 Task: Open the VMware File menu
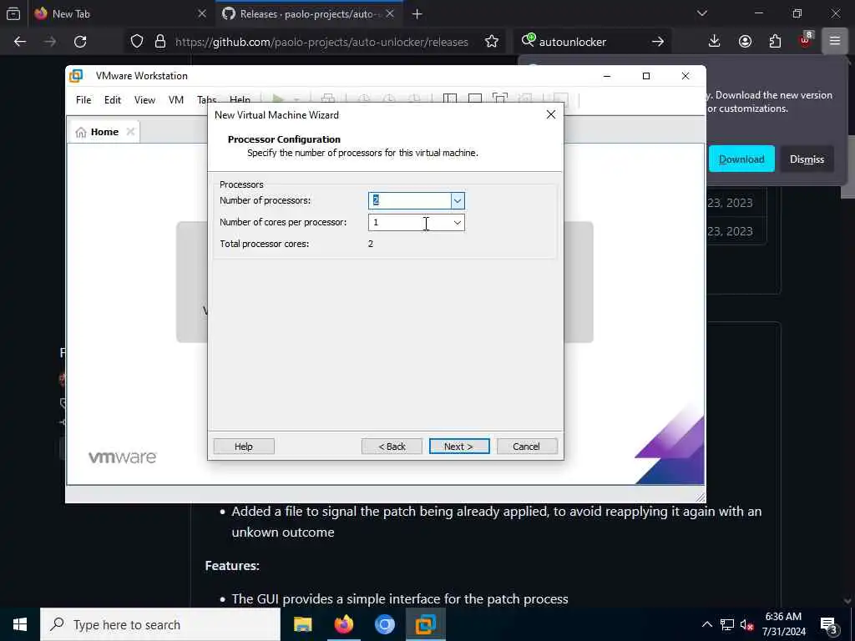[83, 100]
